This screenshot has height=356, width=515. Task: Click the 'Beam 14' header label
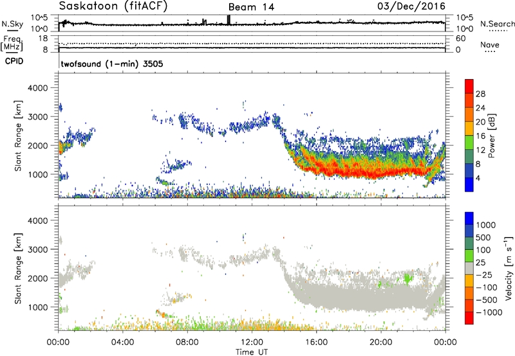[x=251, y=7]
